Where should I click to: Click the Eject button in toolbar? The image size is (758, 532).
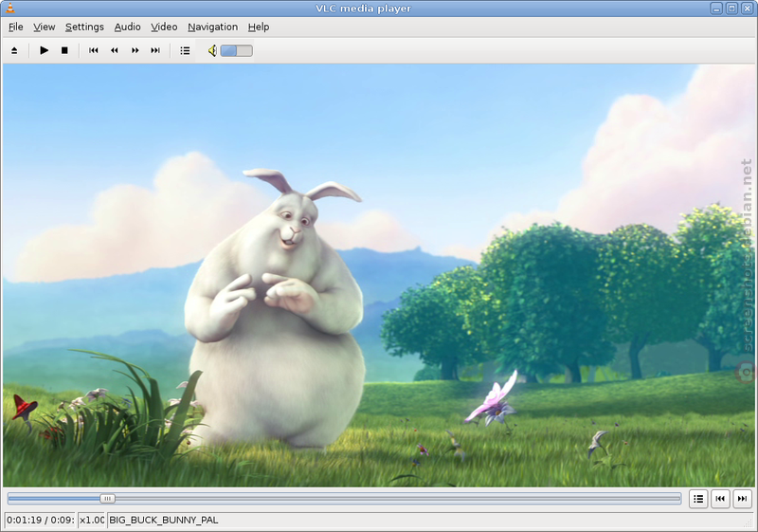(x=14, y=50)
